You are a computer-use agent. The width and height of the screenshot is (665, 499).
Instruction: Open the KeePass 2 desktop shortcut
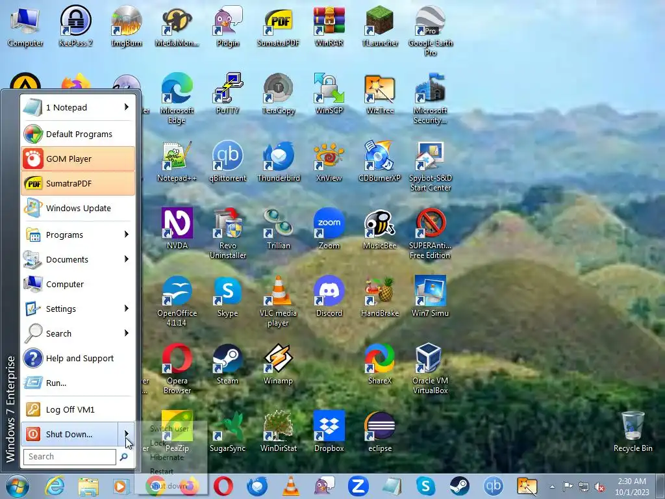(75, 26)
